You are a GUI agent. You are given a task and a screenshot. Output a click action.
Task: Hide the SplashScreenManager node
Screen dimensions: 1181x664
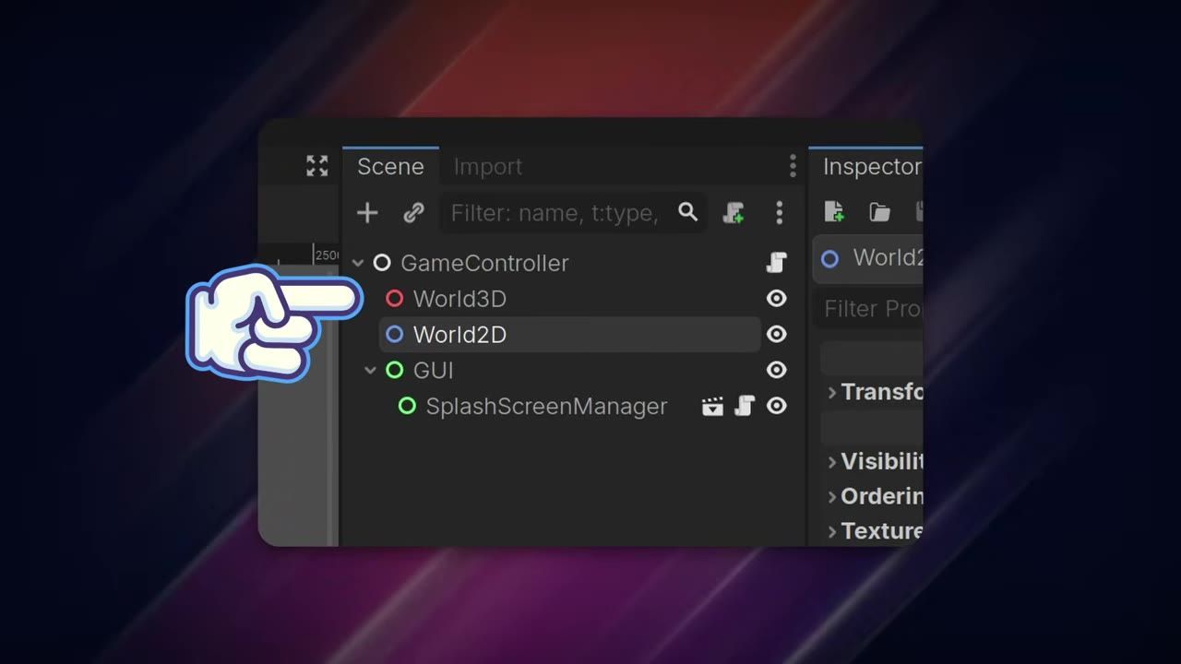pyautogui.click(x=777, y=406)
